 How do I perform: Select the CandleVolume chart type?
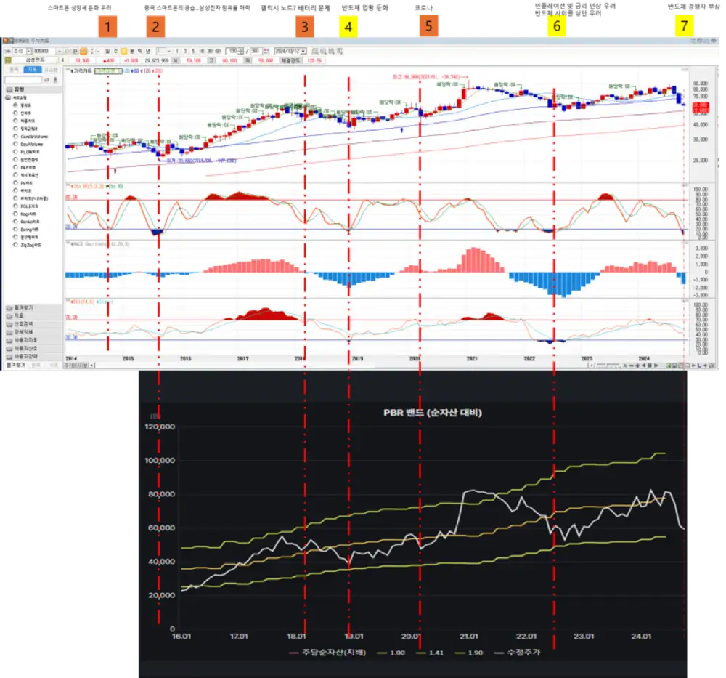(x=30, y=136)
